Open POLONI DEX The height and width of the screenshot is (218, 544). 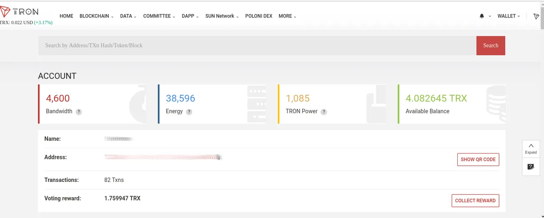(x=259, y=16)
